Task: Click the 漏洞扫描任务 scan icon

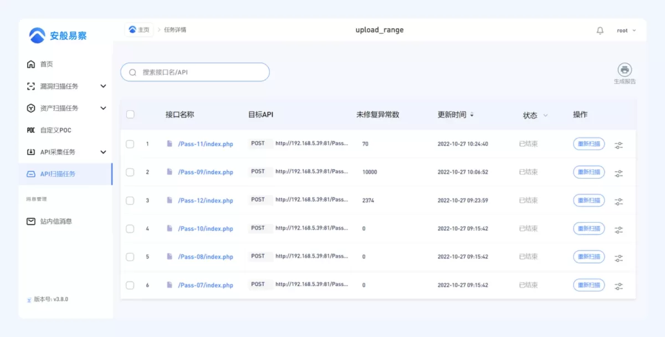Action: pos(31,86)
